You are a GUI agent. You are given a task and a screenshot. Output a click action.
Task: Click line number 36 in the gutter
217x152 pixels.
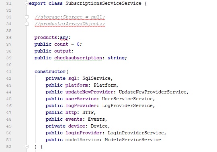pyautogui.click(x=9, y=38)
